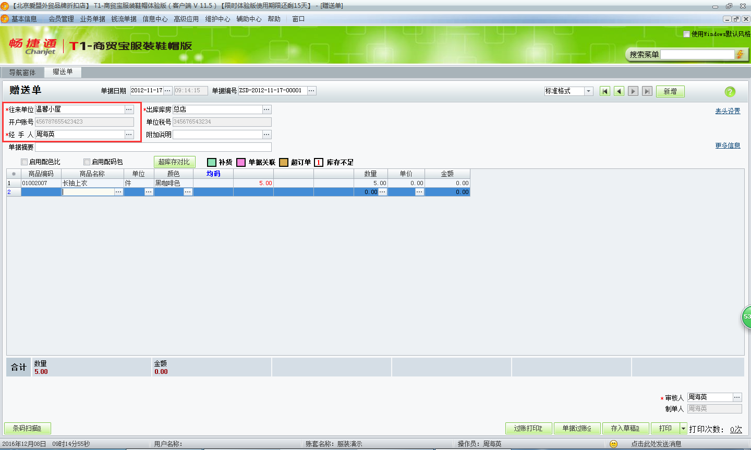
Task: Open the dropdown arrow next to 打印 button
Action: pyautogui.click(x=683, y=429)
